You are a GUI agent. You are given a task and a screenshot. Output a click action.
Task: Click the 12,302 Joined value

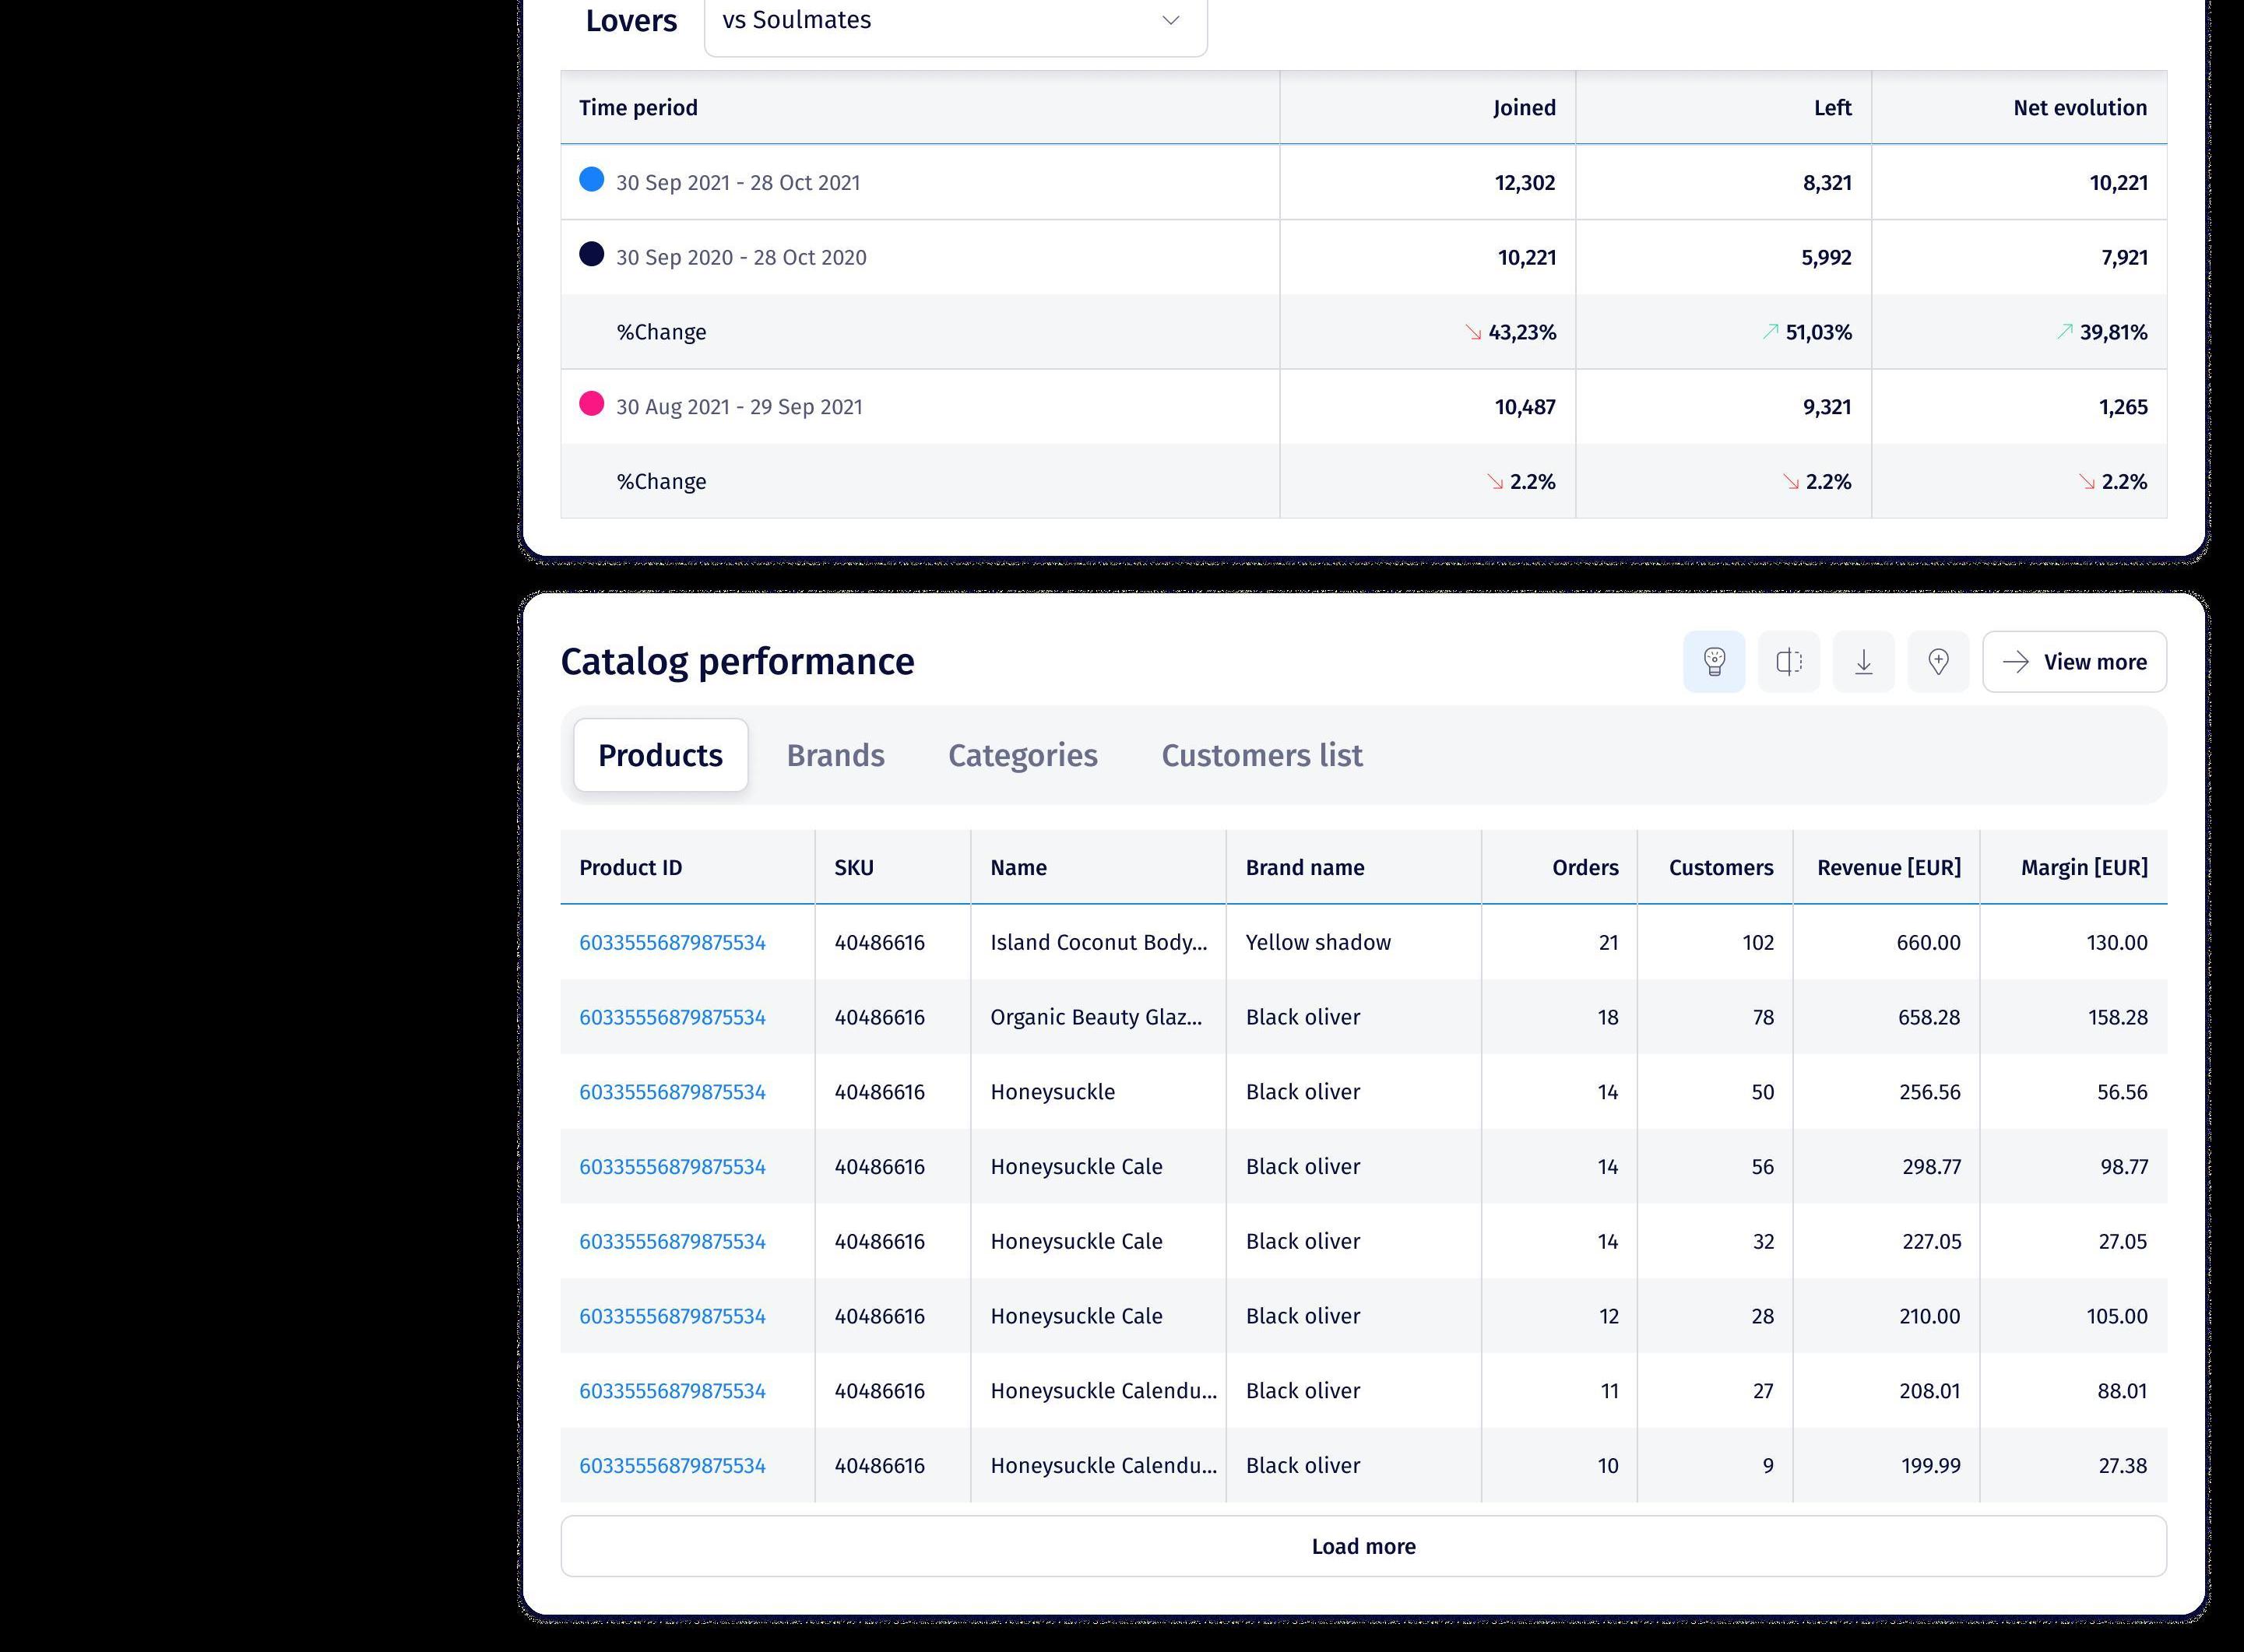[1525, 183]
